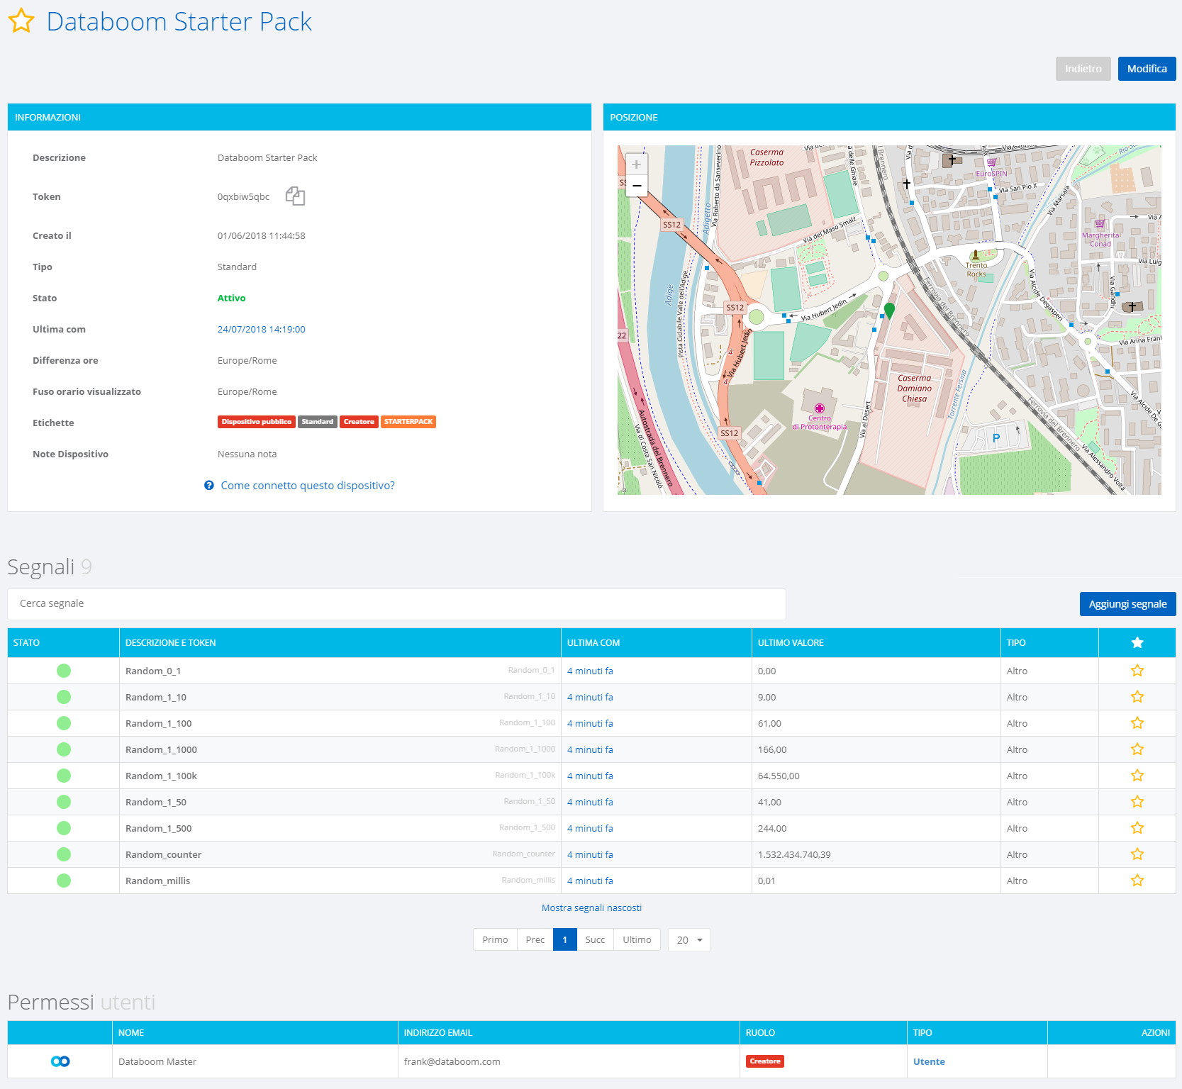Screen dimensions: 1182x1089
Task: Select page 1 in pagination
Action: click(565, 940)
